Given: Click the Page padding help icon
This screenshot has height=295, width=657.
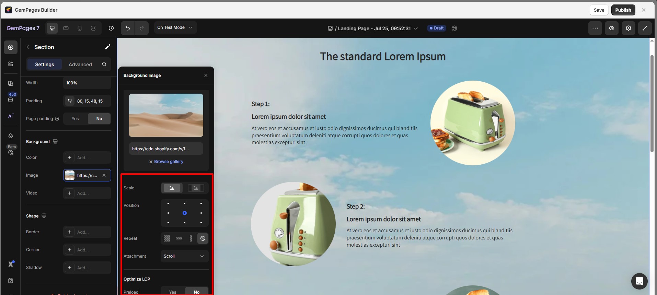Looking at the screenshot, I should point(57,119).
